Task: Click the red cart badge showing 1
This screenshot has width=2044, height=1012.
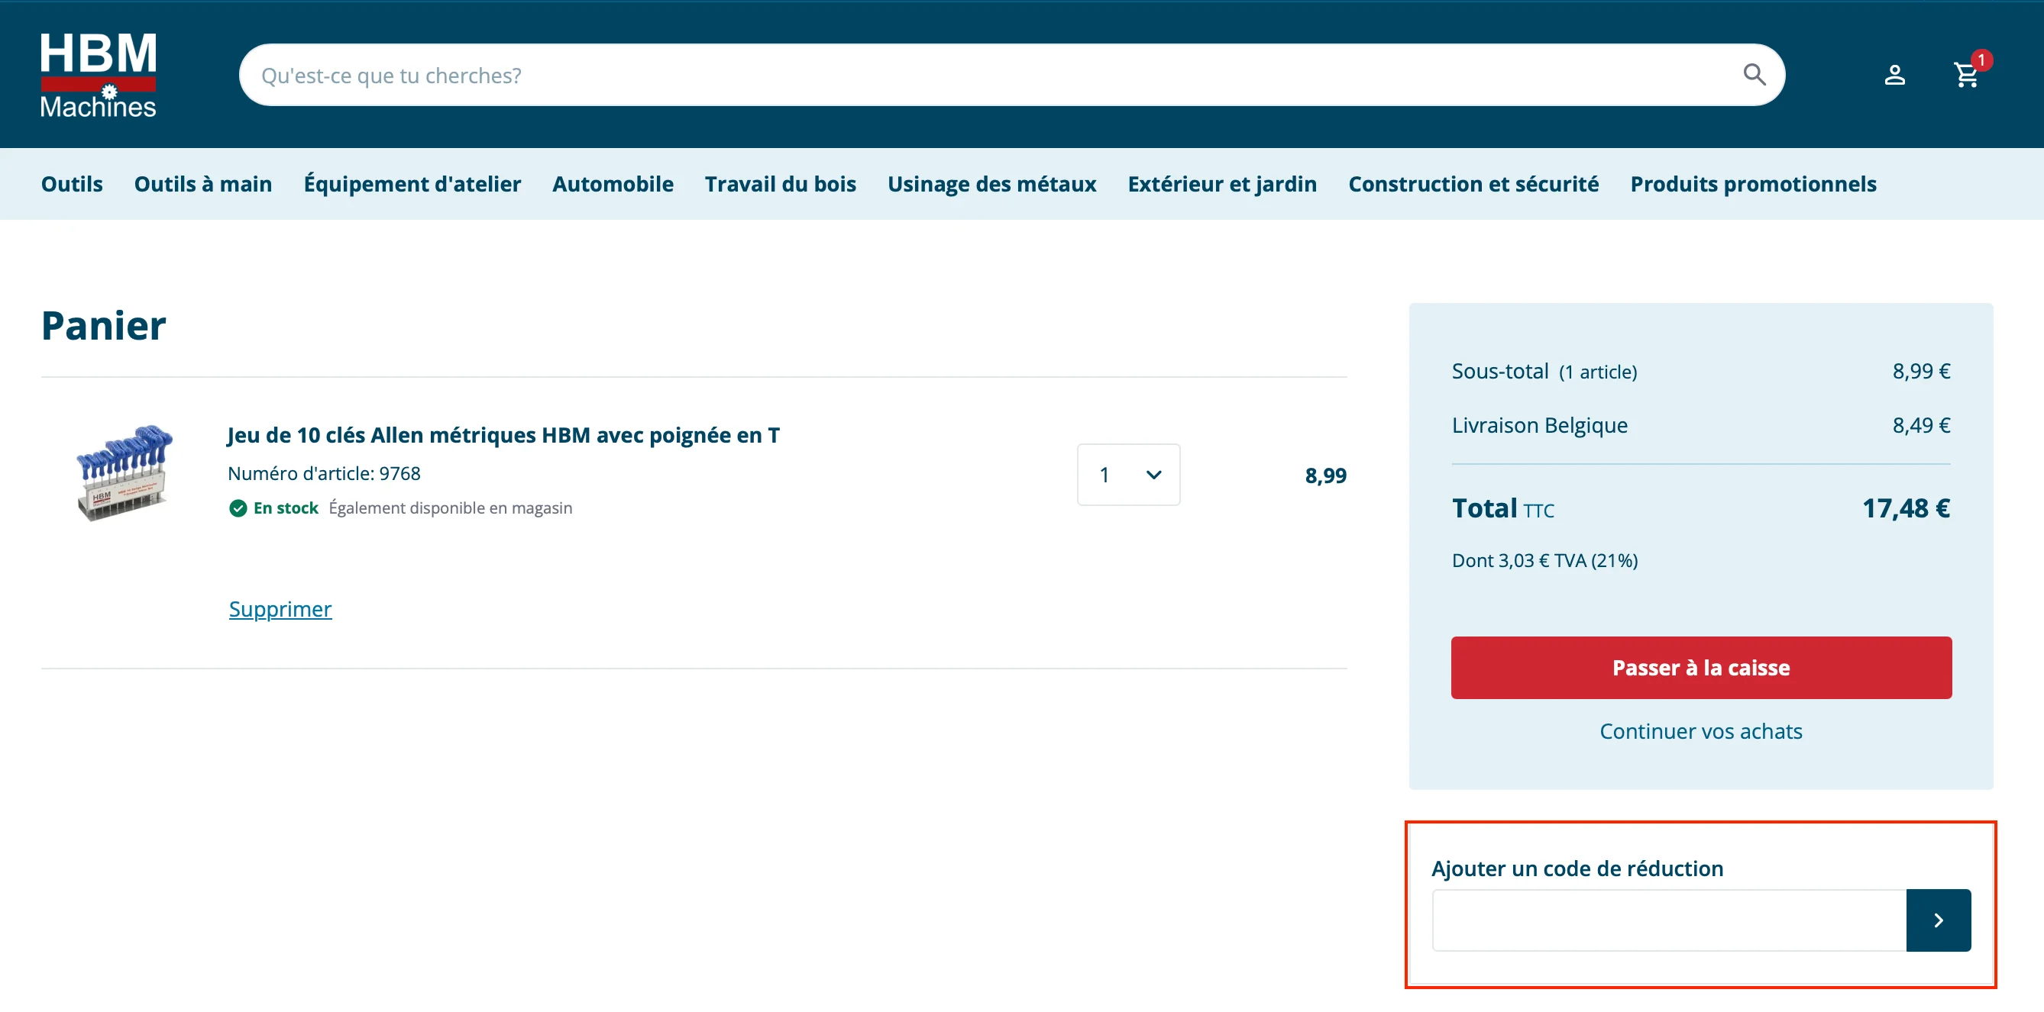Action: (x=1982, y=59)
